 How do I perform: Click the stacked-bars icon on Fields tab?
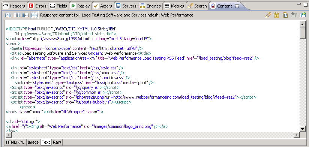[x=52, y=6]
